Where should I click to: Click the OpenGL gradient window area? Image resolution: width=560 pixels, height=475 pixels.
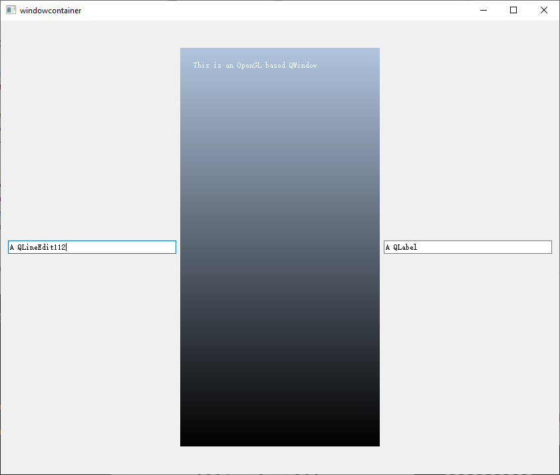coord(279,247)
